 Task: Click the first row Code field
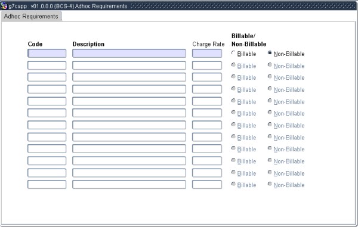click(x=47, y=54)
